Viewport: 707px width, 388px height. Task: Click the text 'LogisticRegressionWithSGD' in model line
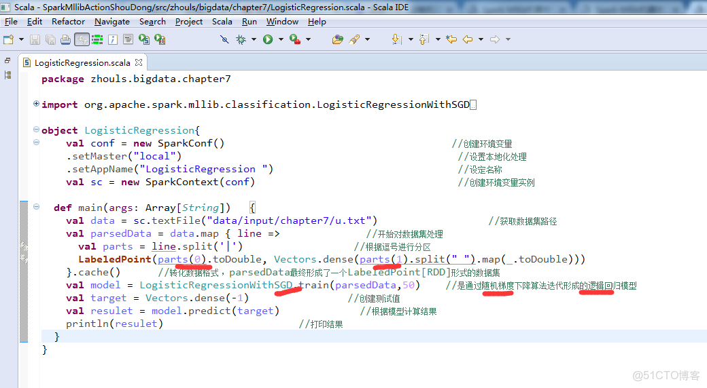point(216,285)
